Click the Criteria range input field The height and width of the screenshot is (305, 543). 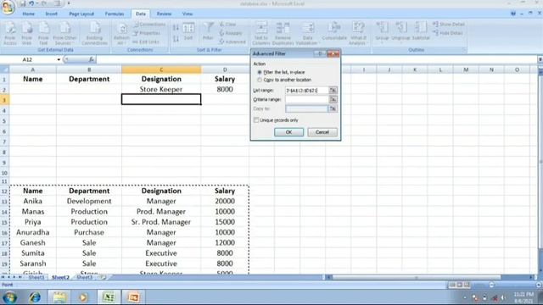[x=306, y=100]
